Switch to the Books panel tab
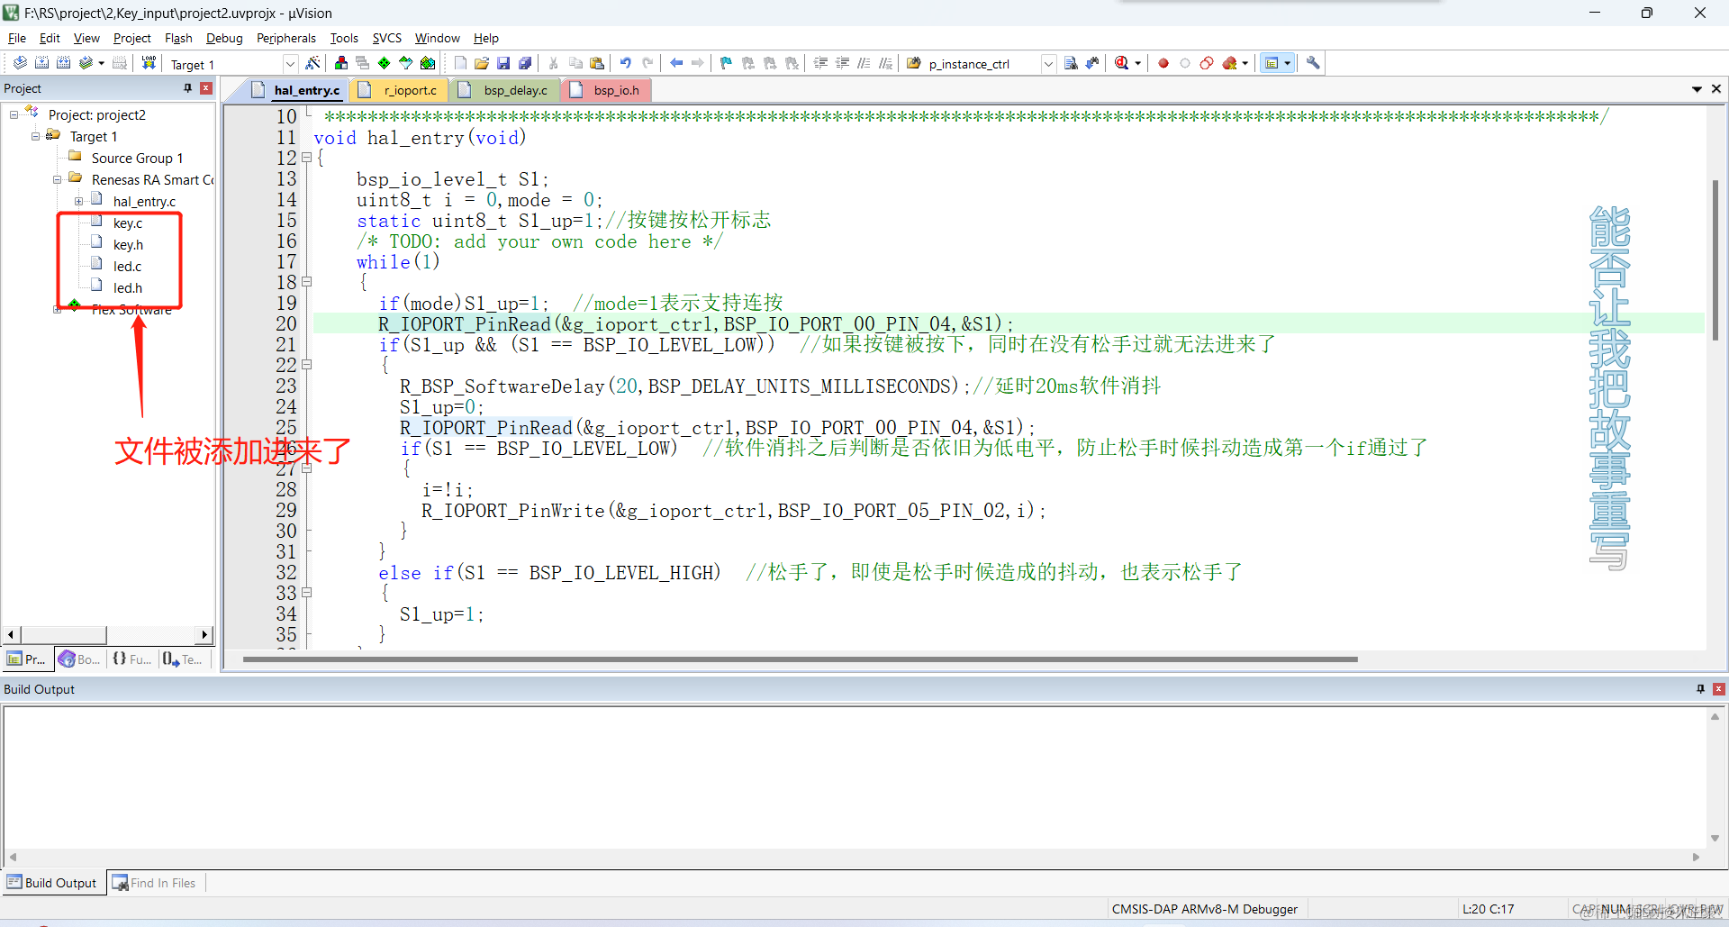This screenshot has height=927, width=1729. point(79,659)
